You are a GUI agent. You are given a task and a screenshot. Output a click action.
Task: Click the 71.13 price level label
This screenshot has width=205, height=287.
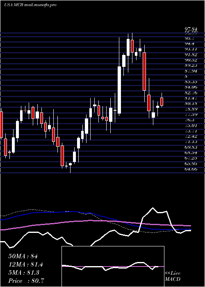[191, 142]
